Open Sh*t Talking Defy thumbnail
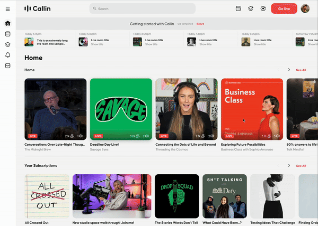 (x=225, y=196)
